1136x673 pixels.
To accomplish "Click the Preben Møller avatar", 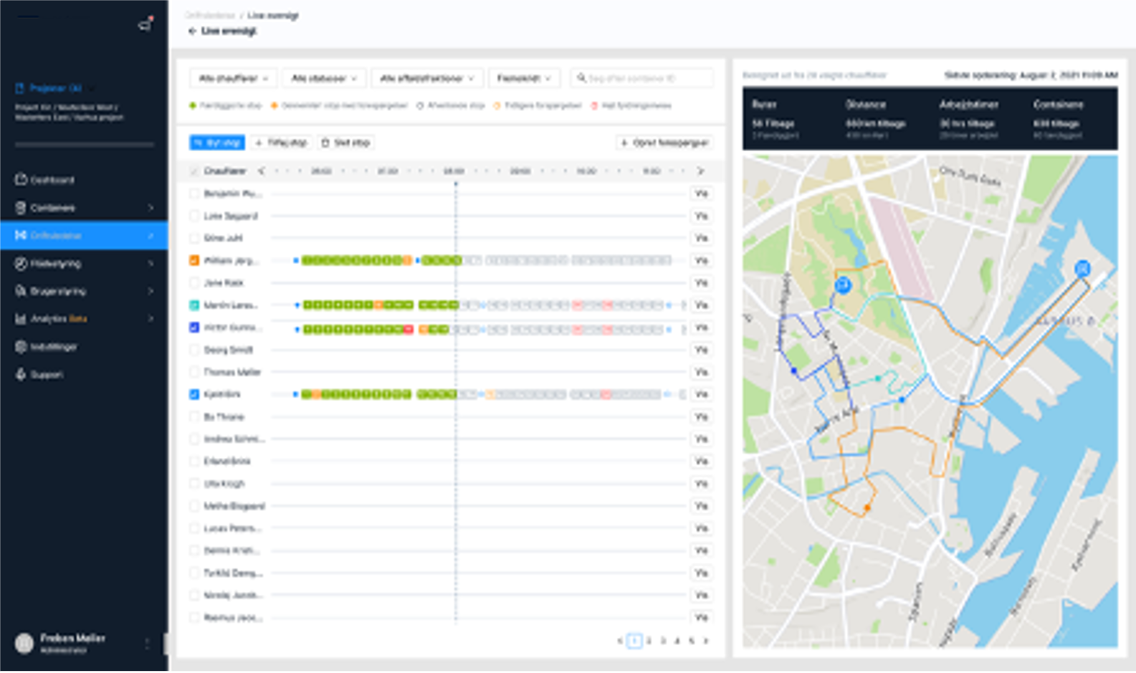I will coord(24,643).
